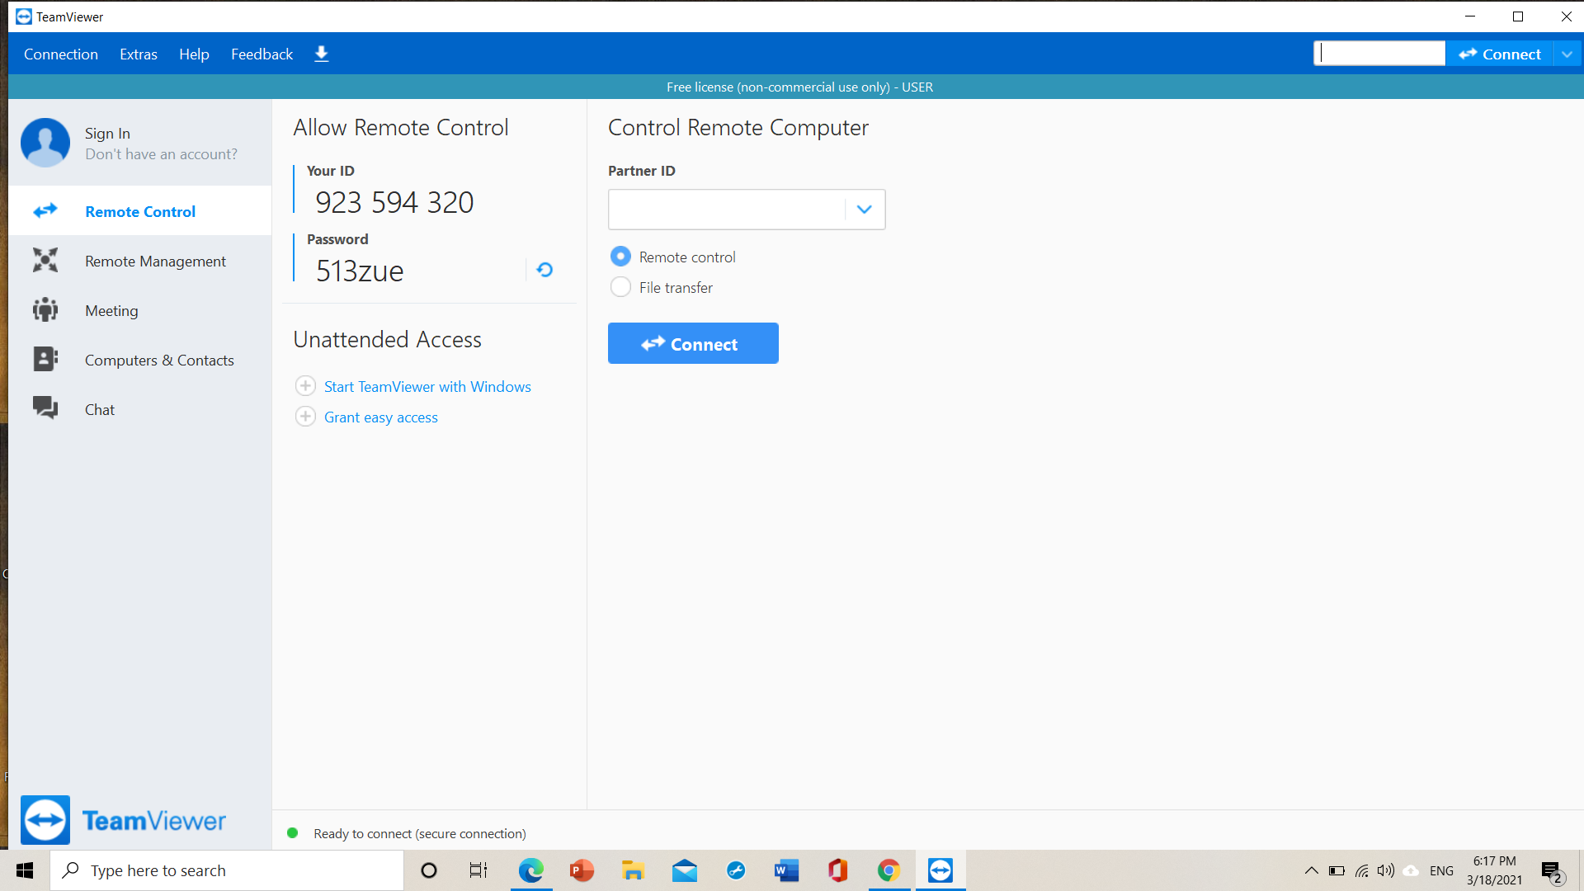The width and height of the screenshot is (1584, 891).
Task: Click plus icon beside Start TeamViewer with Windows
Action: tap(305, 386)
